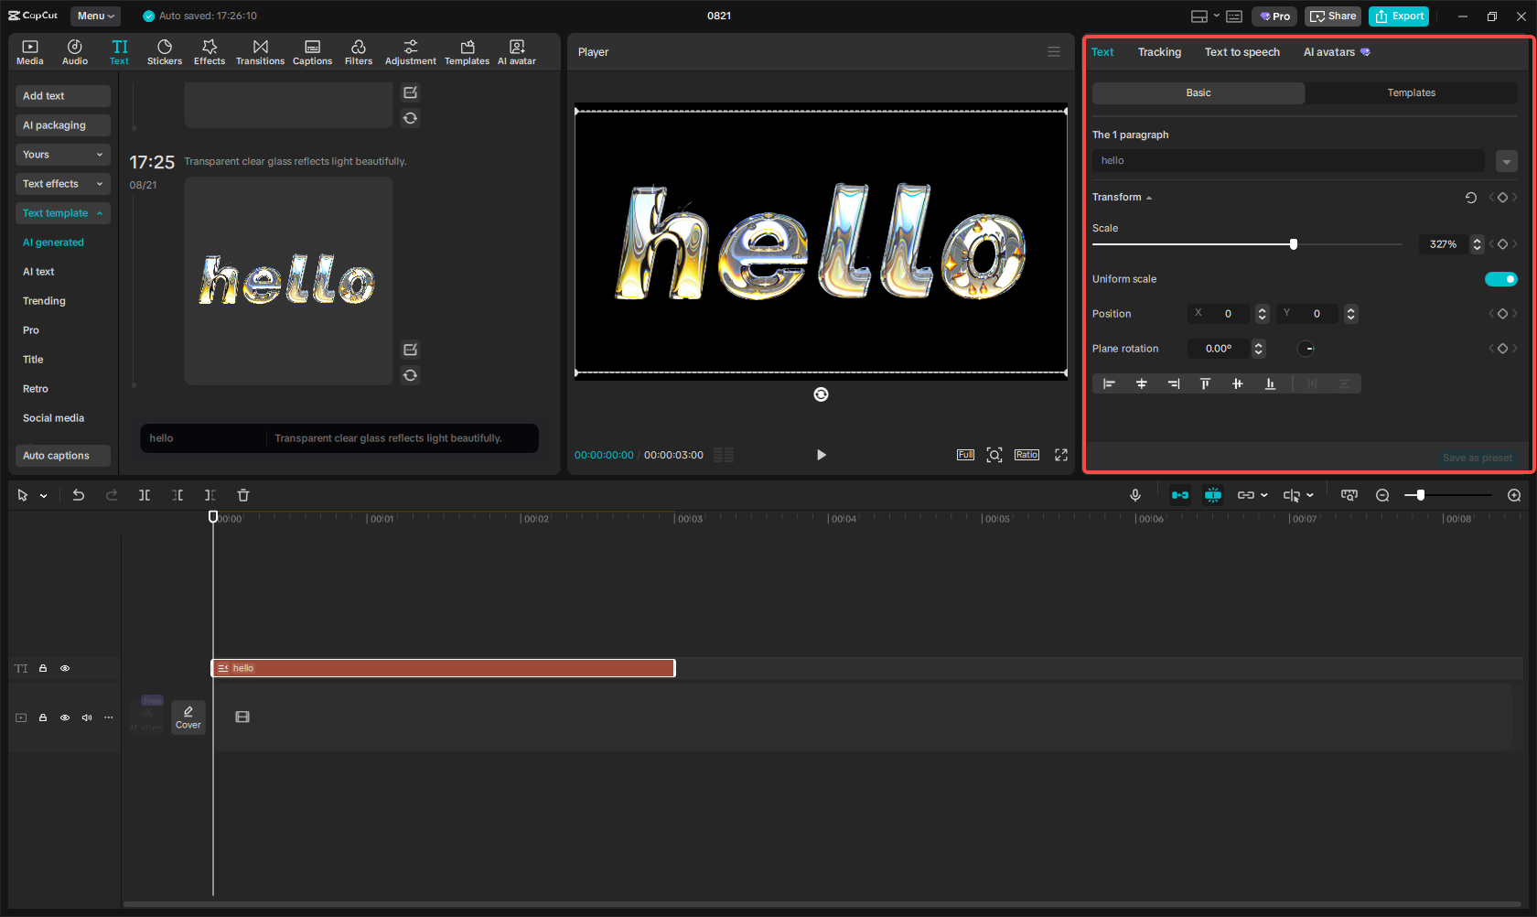
Task: Open the Yours dropdown
Action: tap(62, 155)
